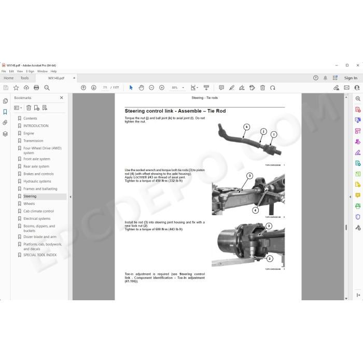
Task: Open the Engine bookmark
Action: coord(29,133)
